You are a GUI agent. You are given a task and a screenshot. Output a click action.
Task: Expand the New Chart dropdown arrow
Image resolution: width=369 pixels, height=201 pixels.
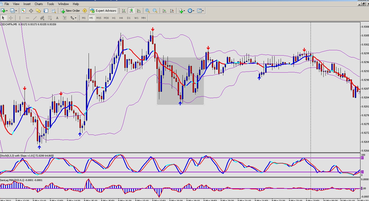[x=7, y=11]
